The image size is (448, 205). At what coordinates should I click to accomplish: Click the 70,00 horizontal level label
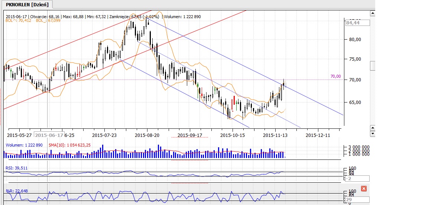[335, 76]
